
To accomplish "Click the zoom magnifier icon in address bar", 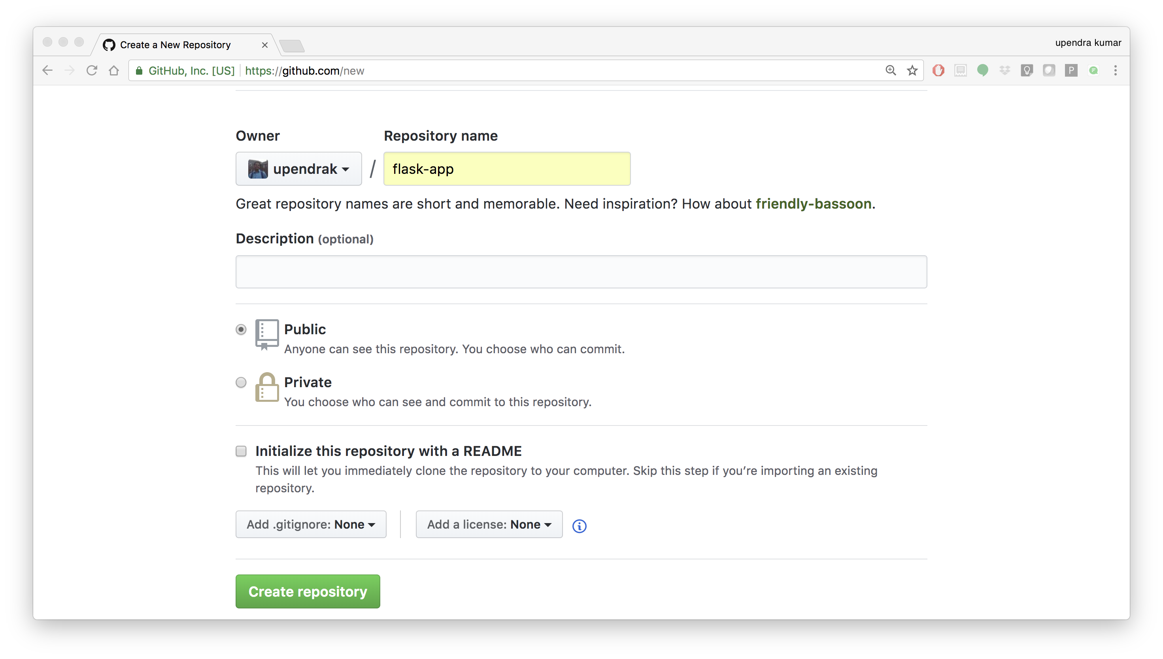I will pyautogui.click(x=890, y=71).
